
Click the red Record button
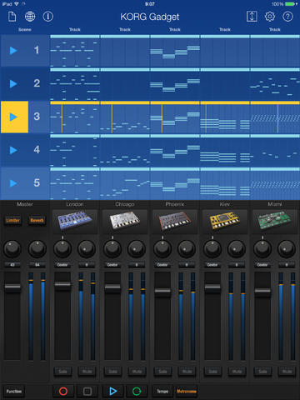(x=63, y=392)
